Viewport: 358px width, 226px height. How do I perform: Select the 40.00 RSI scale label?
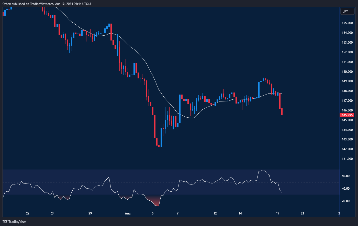coord(345,189)
